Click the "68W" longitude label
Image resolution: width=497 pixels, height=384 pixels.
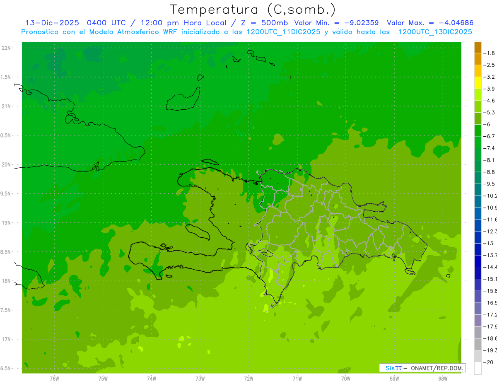click(x=443, y=379)
